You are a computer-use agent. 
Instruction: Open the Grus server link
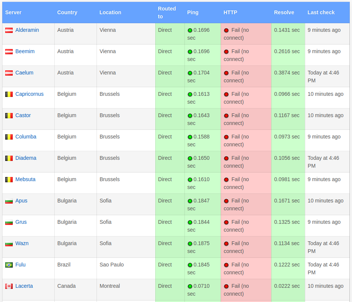[x=21, y=222]
